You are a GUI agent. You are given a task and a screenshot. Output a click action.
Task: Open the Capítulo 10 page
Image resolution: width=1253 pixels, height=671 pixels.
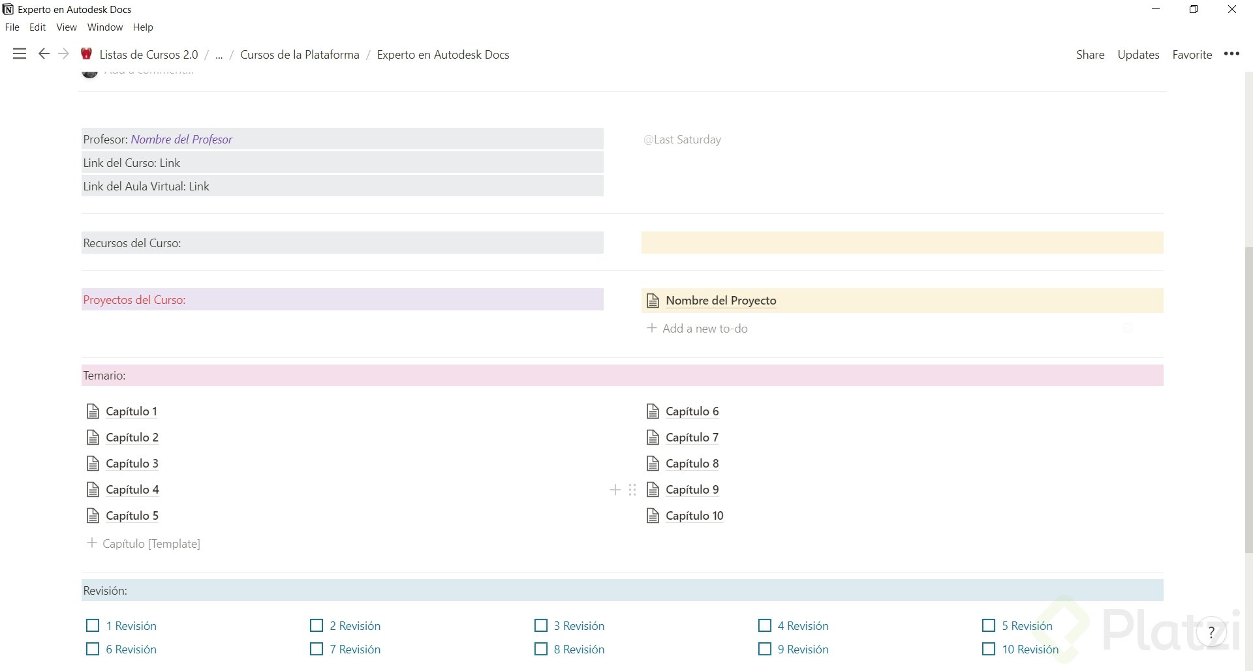click(694, 516)
